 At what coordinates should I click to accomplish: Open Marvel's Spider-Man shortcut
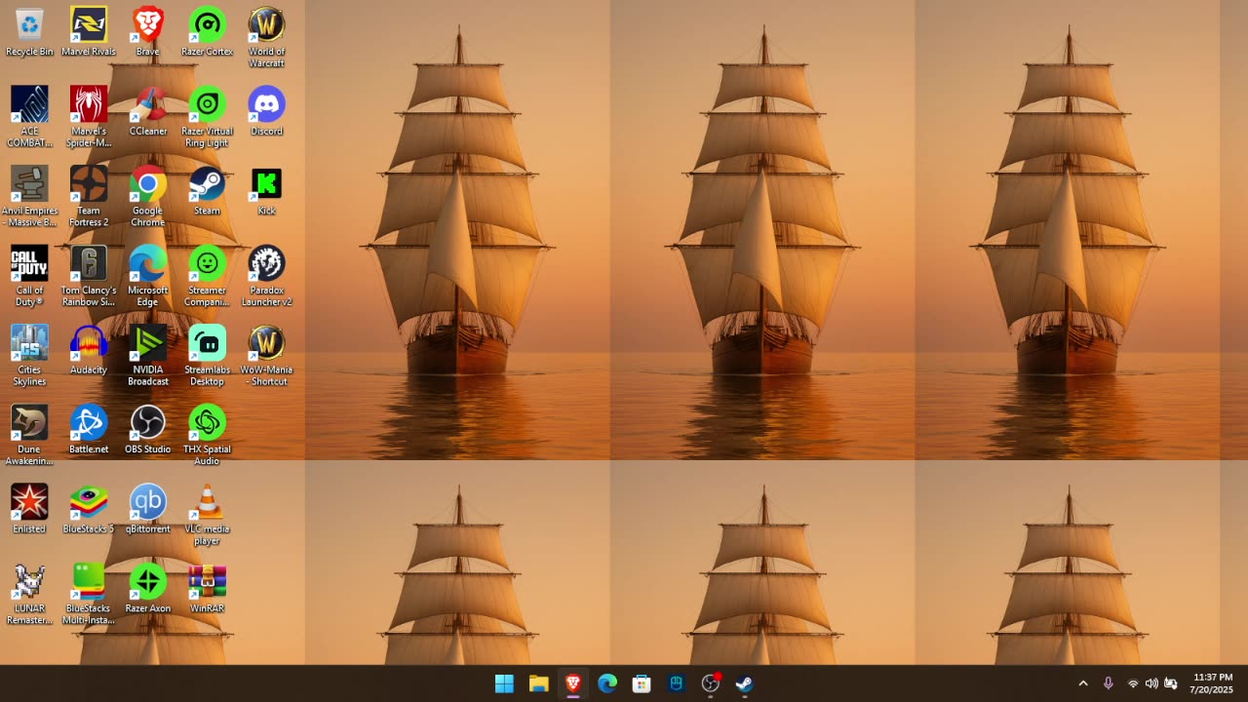[89, 117]
